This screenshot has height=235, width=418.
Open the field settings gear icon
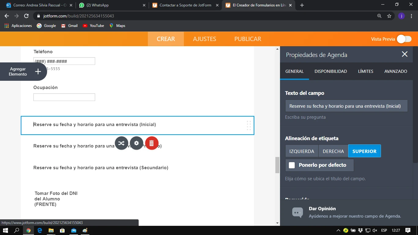(x=136, y=143)
